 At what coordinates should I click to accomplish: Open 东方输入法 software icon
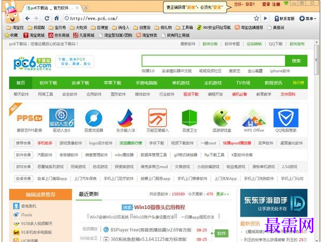(x=126, y=118)
